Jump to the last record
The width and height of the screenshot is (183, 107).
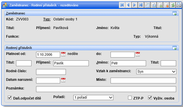click(141, 5)
